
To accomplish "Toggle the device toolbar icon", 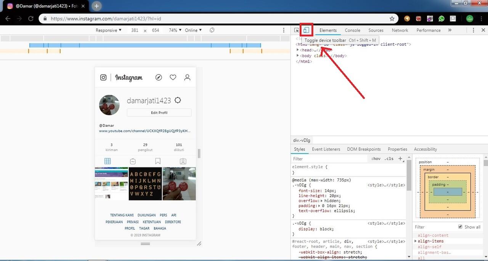I will pos(306,30).
